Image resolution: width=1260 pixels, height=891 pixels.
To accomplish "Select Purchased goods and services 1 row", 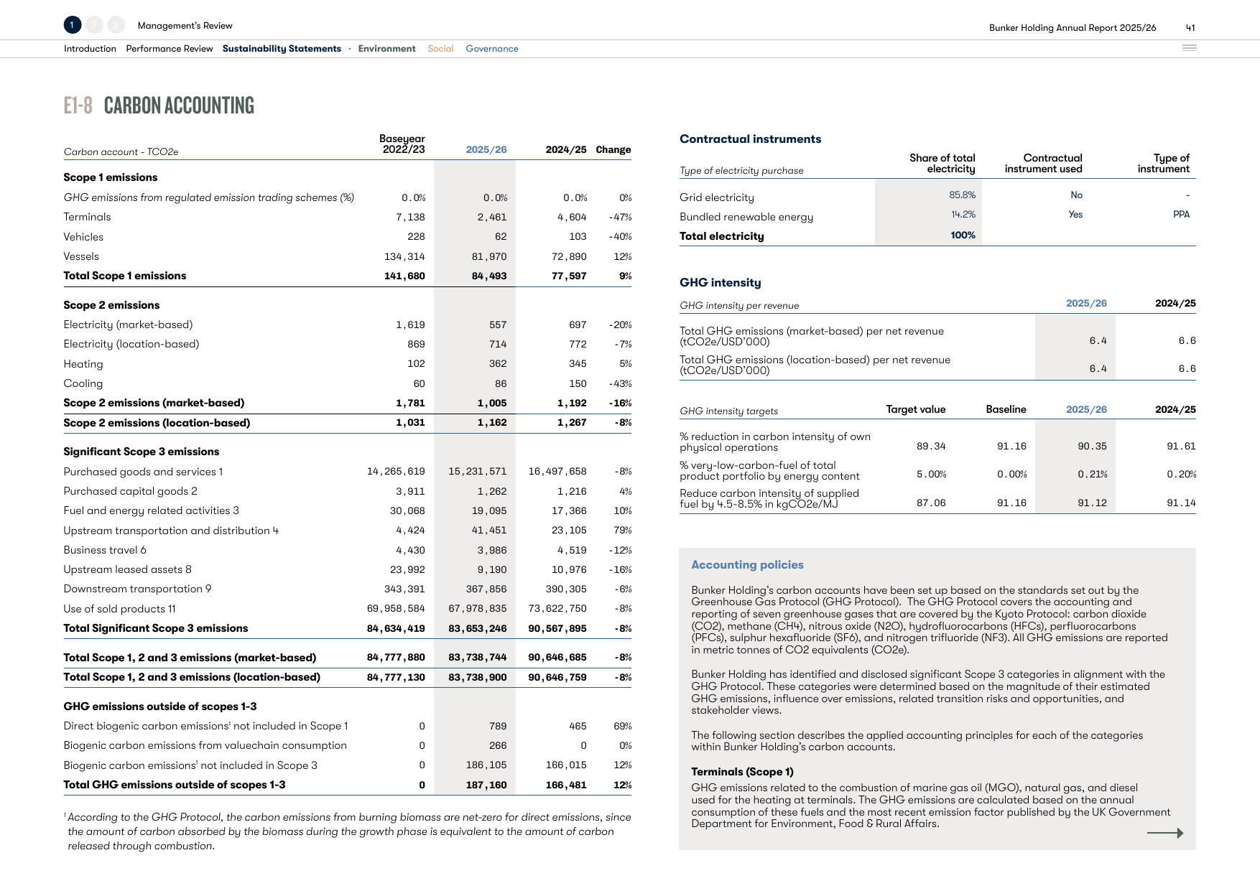I will click(347, 472).
